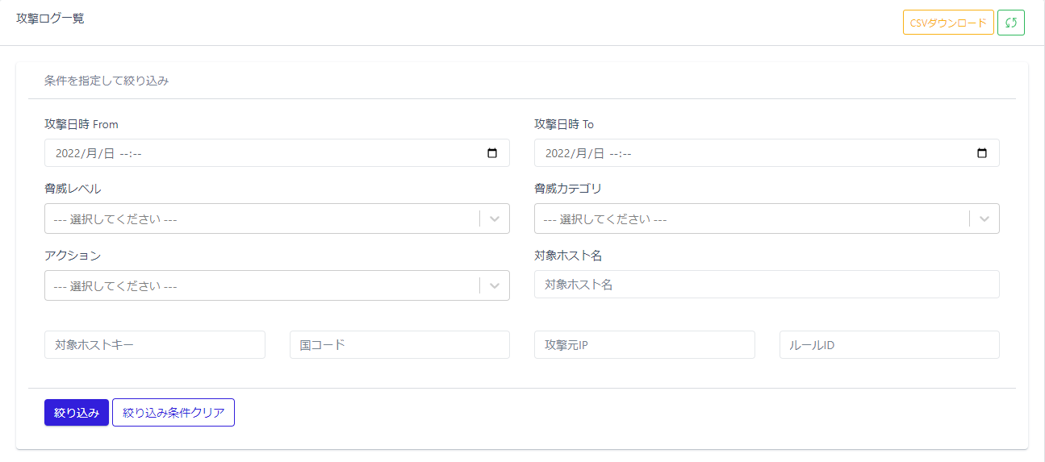Click the CSVダウンロード button

948,23
